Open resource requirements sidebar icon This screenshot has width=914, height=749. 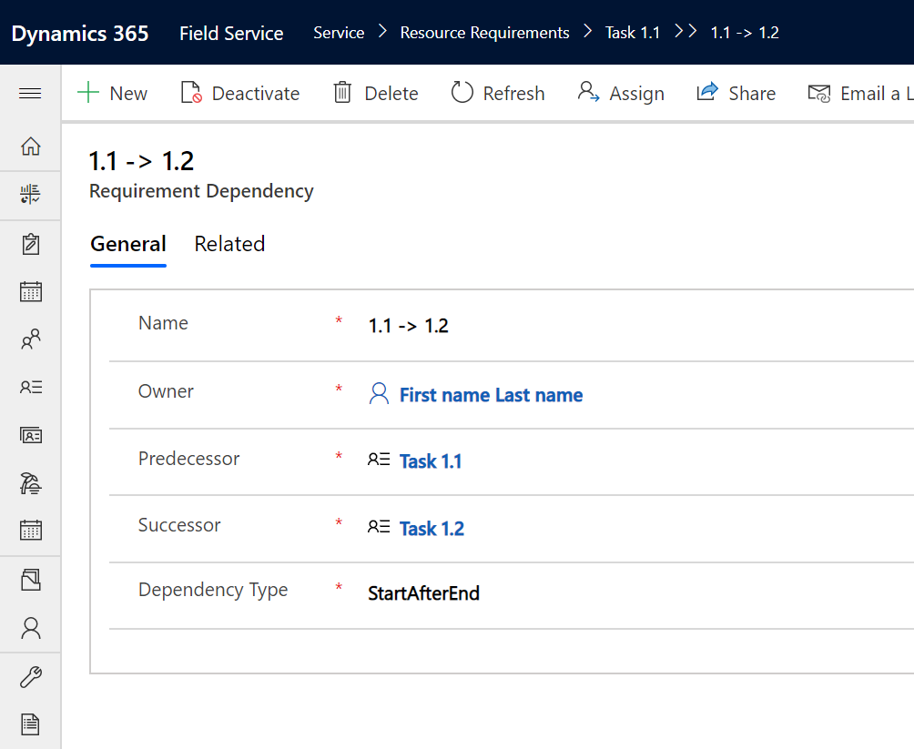30,387
